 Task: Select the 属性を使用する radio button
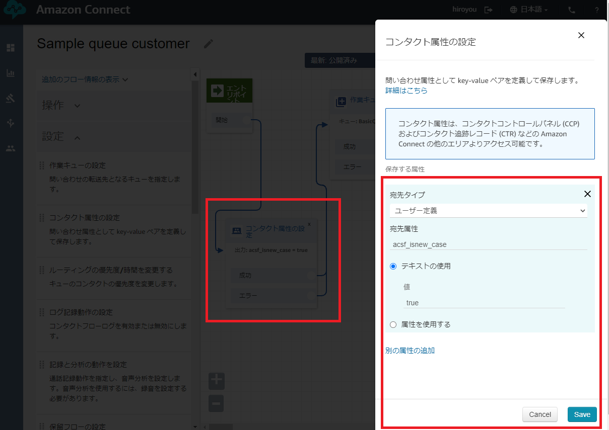[393, 324]
